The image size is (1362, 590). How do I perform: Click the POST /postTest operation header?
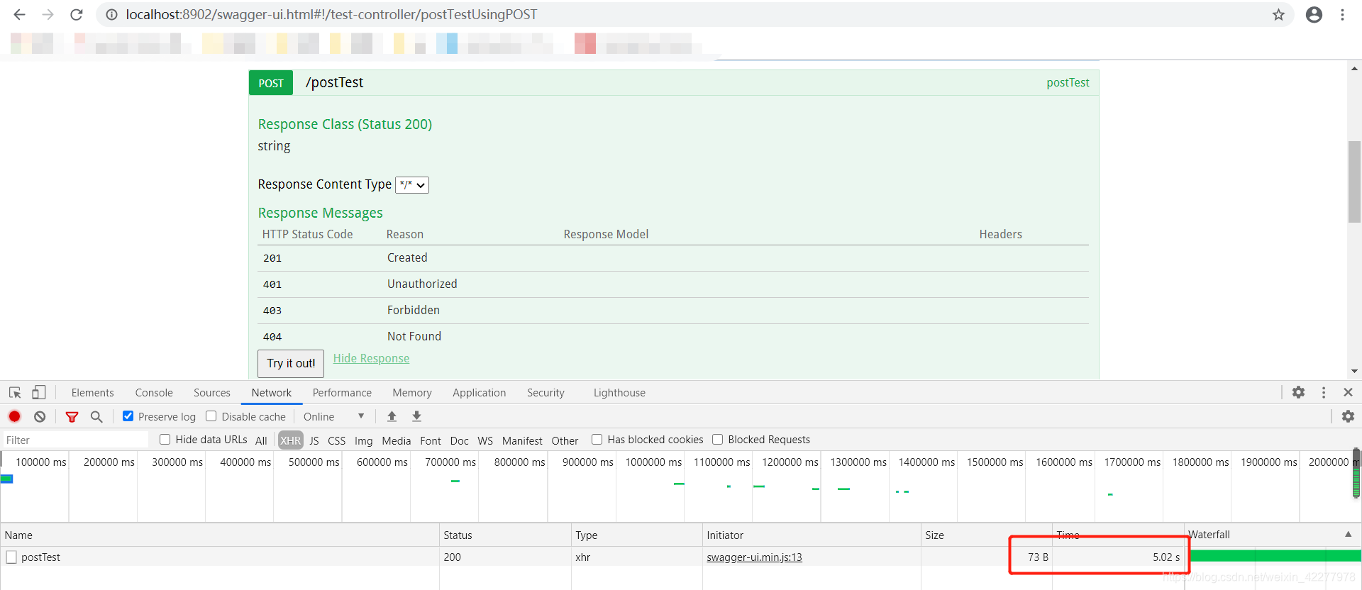tap(673, 82)
